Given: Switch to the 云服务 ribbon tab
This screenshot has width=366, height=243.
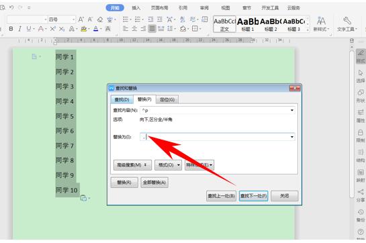Looking at the screenshot, I should (293, 7).
